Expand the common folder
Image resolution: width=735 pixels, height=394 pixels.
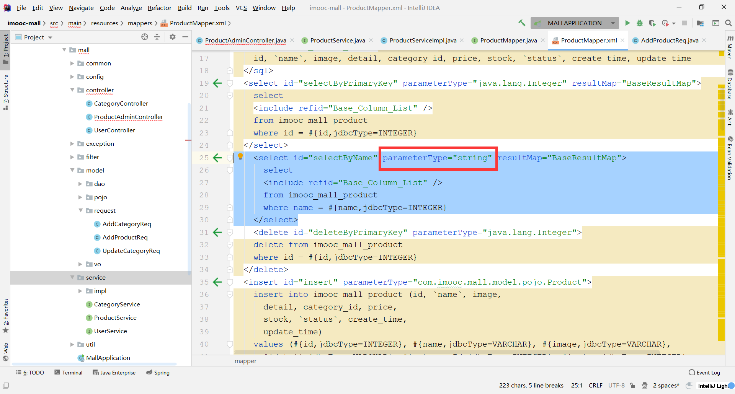[x=72, y=63]
